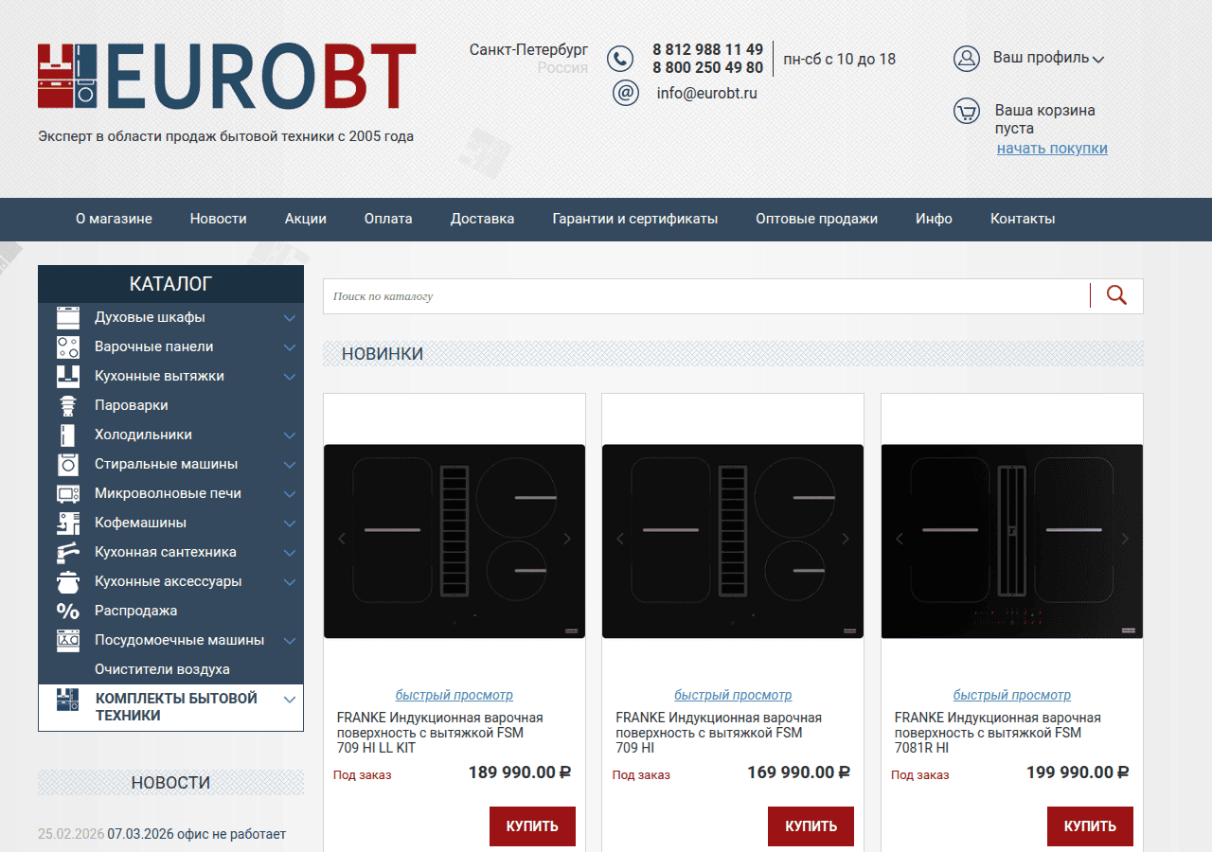Click the fridge icon beside Холодильники

click(68, 435)
